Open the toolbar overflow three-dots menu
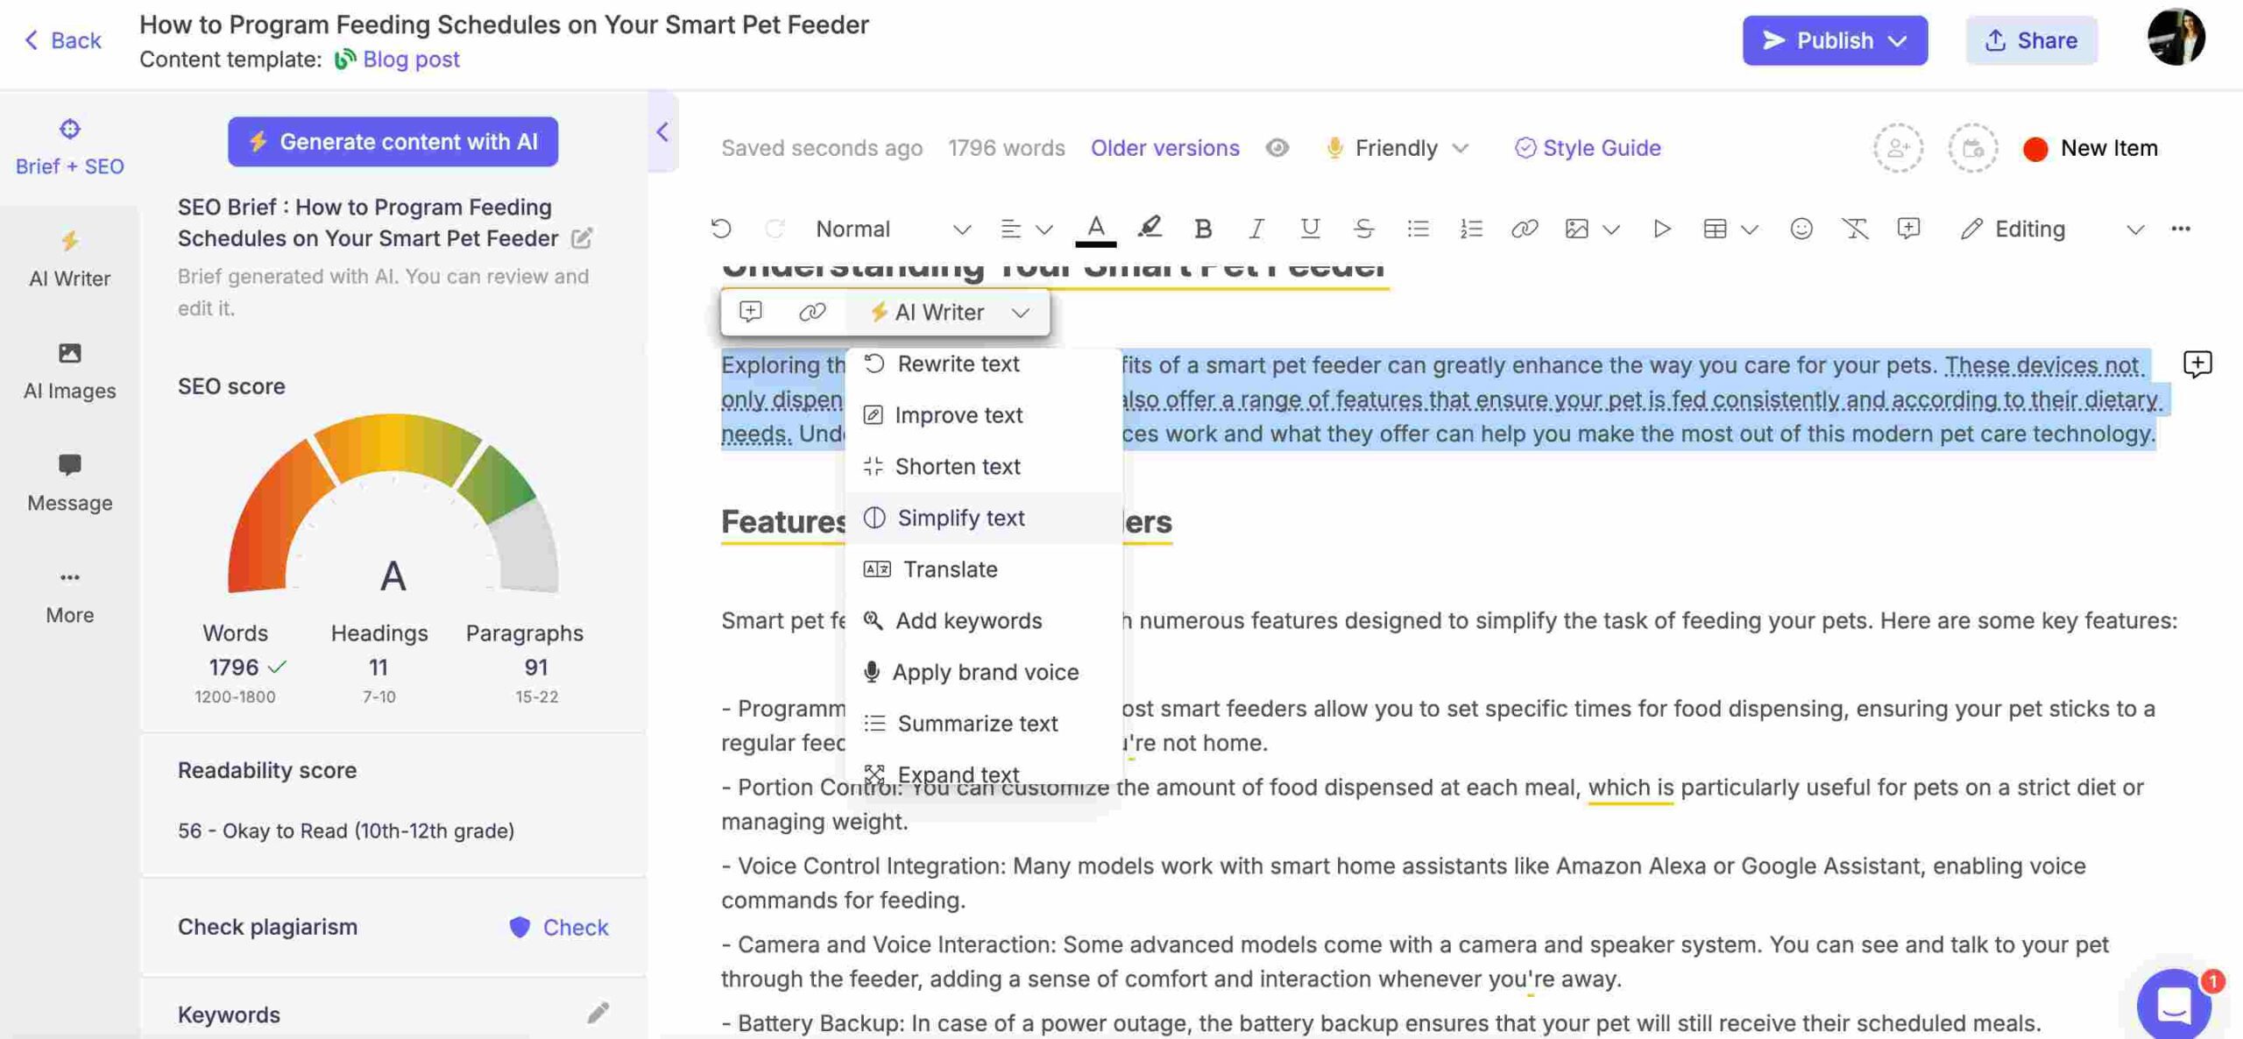The image size is (2243, 1039). pos(2180,229)
